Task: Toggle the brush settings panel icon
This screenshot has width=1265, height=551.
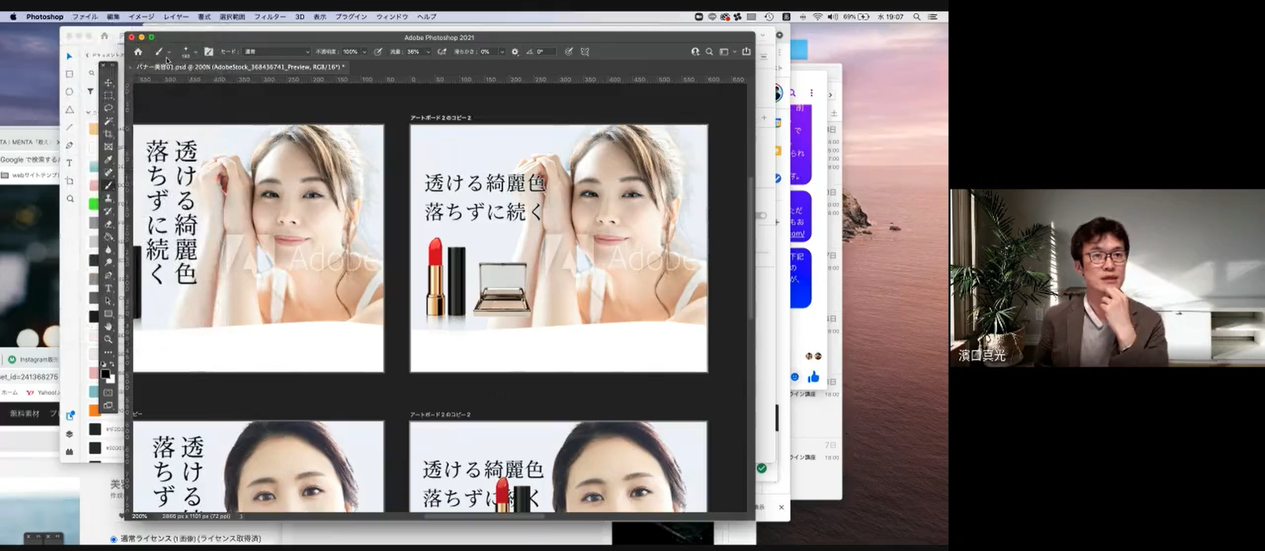Action: [x=209, y=52]
